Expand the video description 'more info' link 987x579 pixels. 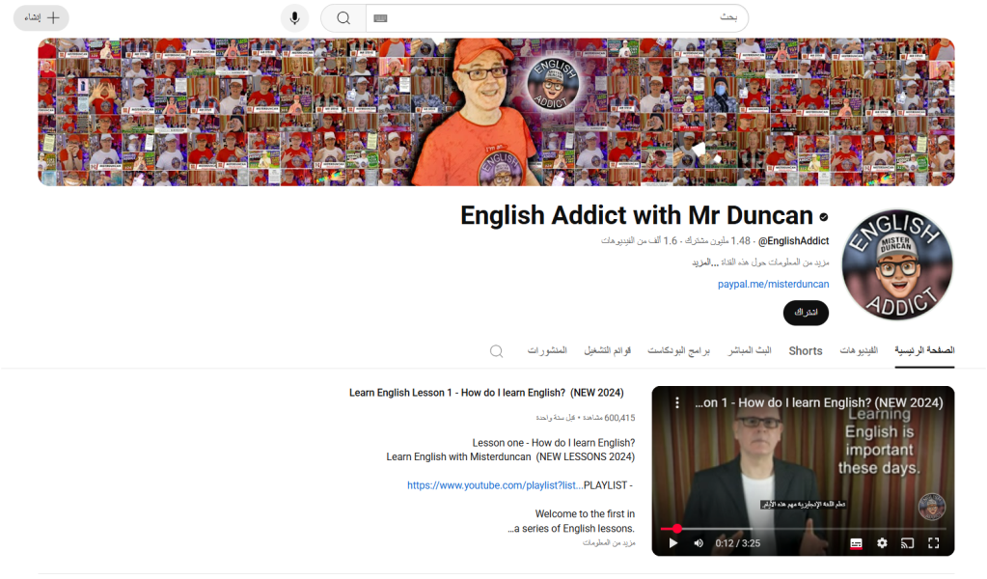(x=609, y=542)
